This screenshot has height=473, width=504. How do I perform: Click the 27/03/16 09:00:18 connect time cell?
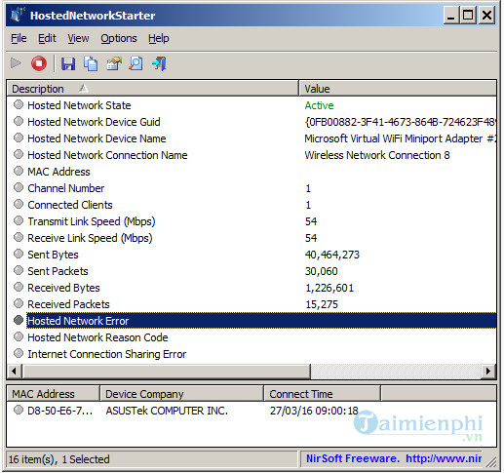click(x=314, y=411)
